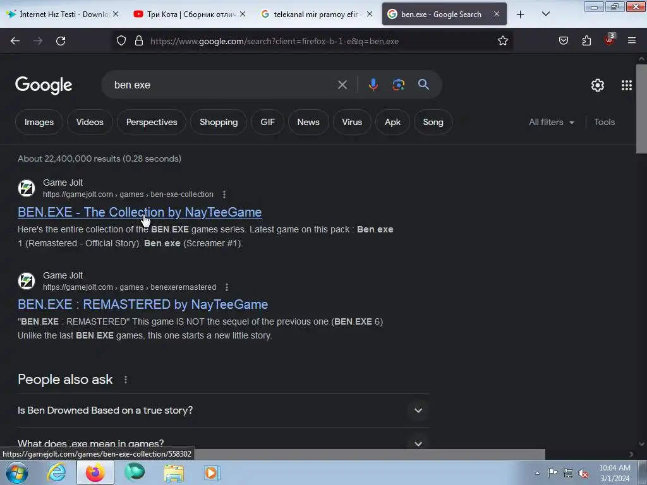Click the vertical page scrollbar thumb
Image resolution: width=647 pixels, height=485 pixels.
641,109
